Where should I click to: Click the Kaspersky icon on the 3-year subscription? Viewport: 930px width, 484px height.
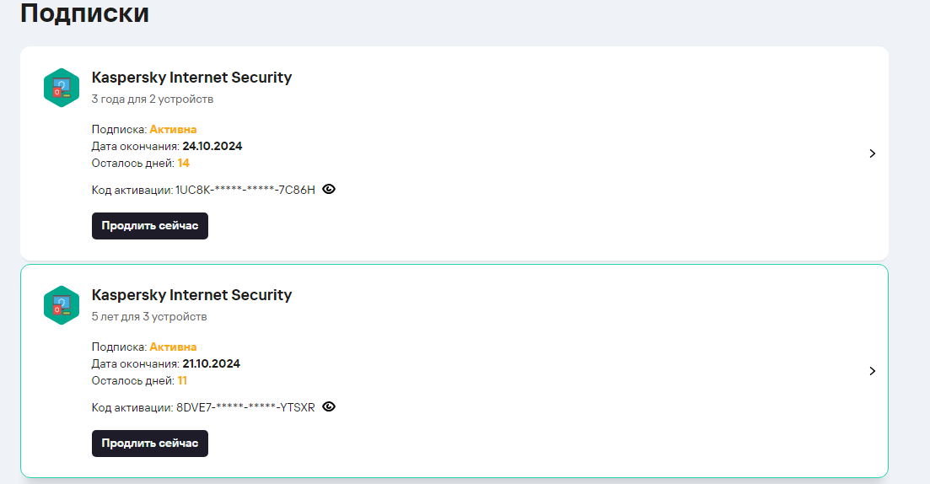61,88
